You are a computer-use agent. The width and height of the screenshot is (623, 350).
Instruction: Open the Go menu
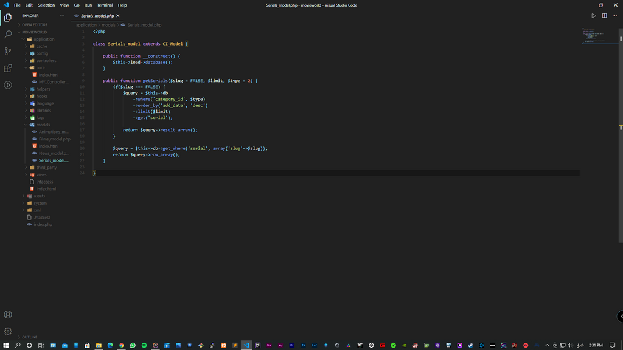coord(77,5)
